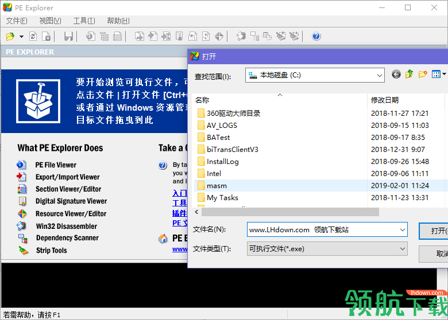
Task: Open TimeDateStamp adjuster clock toolbar icon
Action: coord(268,36)
